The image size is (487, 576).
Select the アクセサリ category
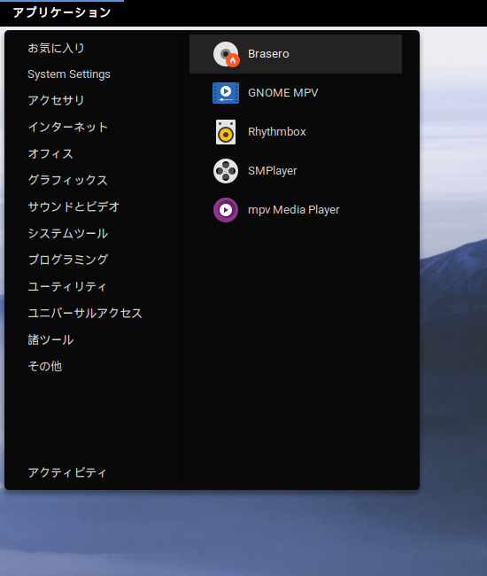point(56,100)
